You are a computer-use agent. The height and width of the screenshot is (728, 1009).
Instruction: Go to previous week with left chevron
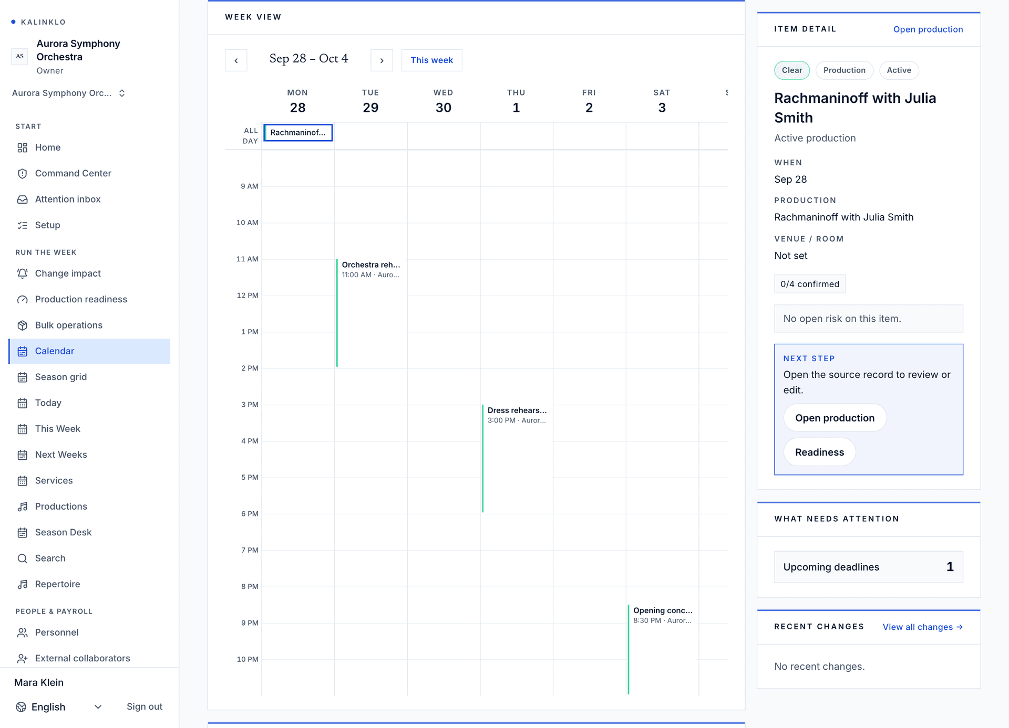[x=236, y=60]
